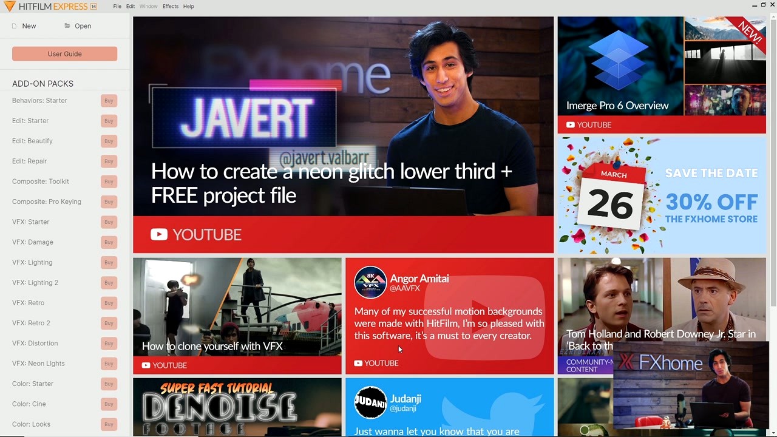Screen dimensions: 777x437
Task: Open the File menu
Action: (x=117, y=6)
